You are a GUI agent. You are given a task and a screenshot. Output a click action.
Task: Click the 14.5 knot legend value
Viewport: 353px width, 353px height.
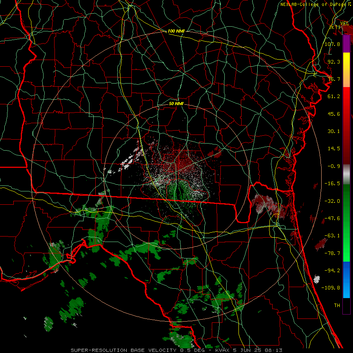click(x=334, y=149)
